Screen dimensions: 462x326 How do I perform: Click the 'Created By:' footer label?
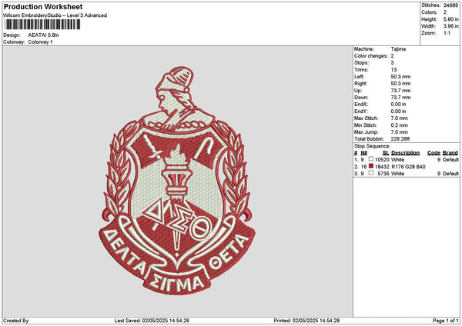pyautogui.click(x=16, y=321)
